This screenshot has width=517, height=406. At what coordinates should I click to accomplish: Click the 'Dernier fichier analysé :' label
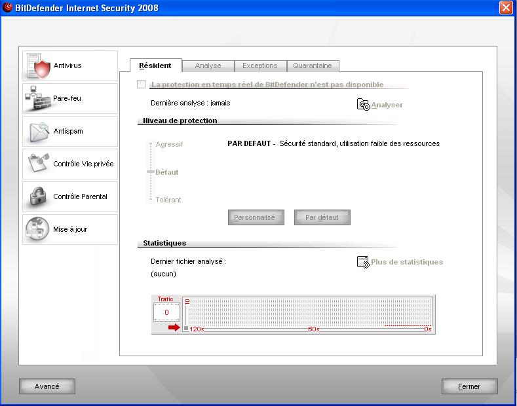188,261
